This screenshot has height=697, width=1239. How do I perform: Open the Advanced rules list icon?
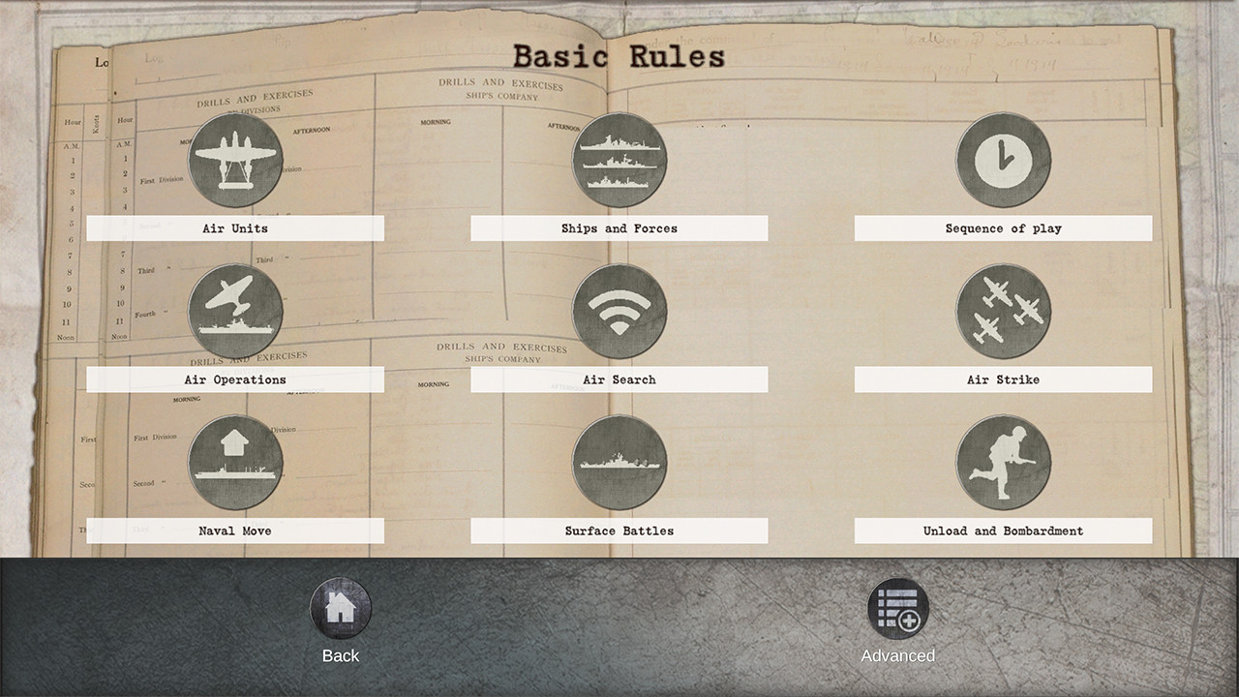click(x=897, y=609)
